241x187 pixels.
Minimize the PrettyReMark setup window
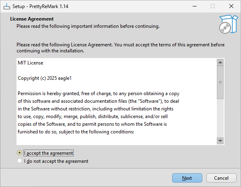pyautogui.click(x=195, y=6)
